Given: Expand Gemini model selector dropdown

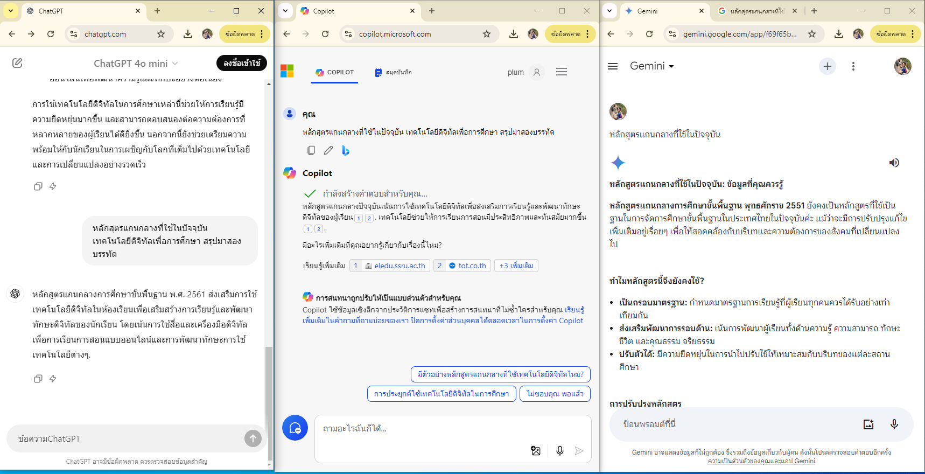Looking at the screenshot, I should [652, 66].
